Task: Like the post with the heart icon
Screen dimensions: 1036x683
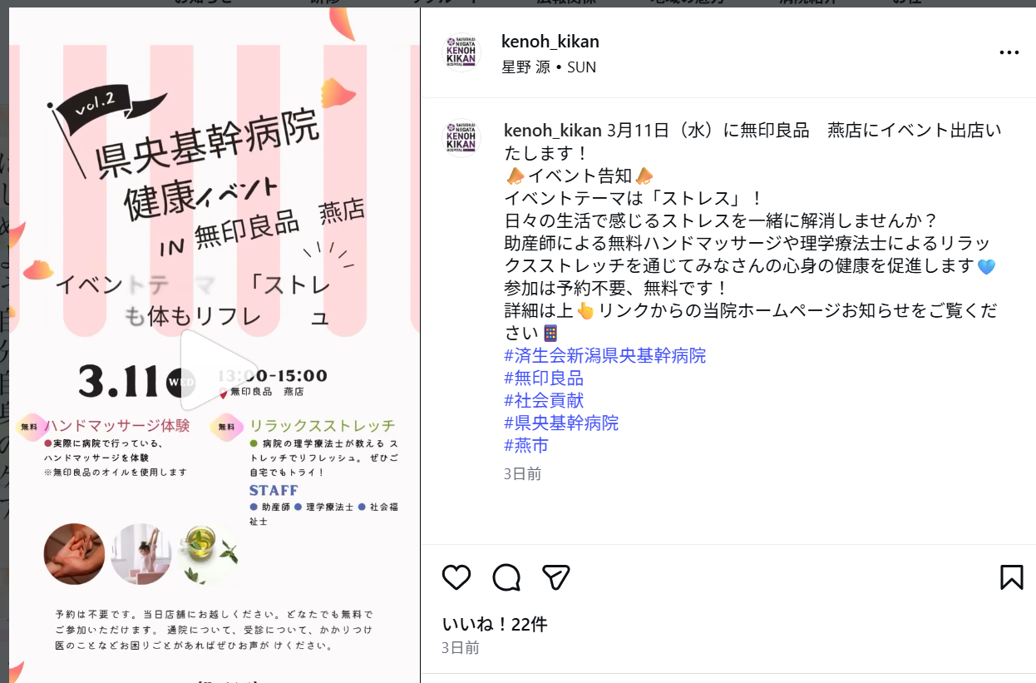Action: [x=456, y=577]
